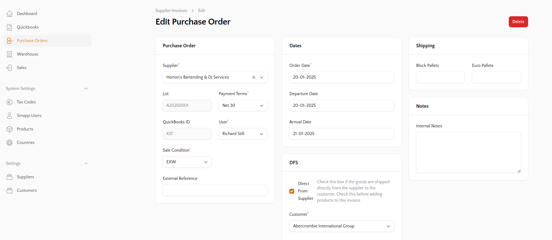Click the Smapp Users person icon
552x240 pixels.
[10, 116]
